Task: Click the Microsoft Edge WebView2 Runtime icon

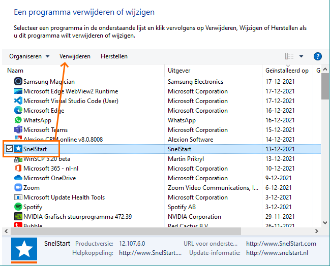Action: tap(18, 91)
